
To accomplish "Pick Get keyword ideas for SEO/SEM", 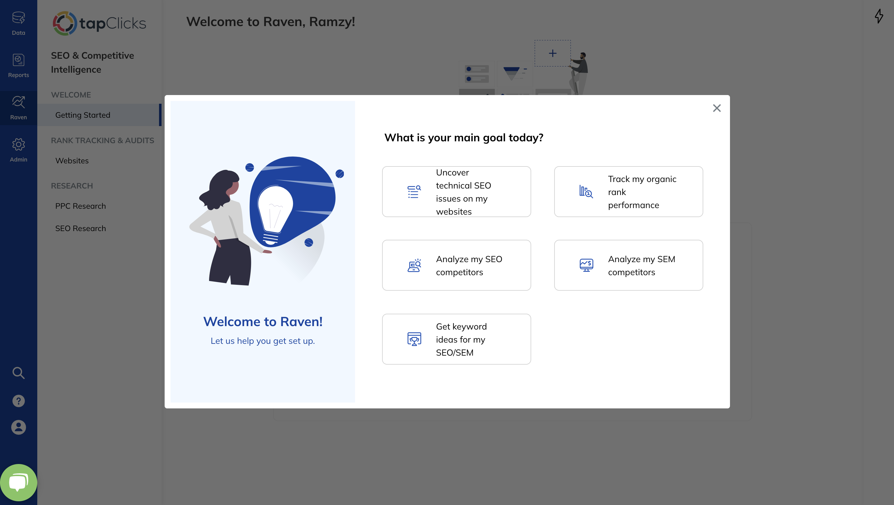I will (x=456, y=339).
